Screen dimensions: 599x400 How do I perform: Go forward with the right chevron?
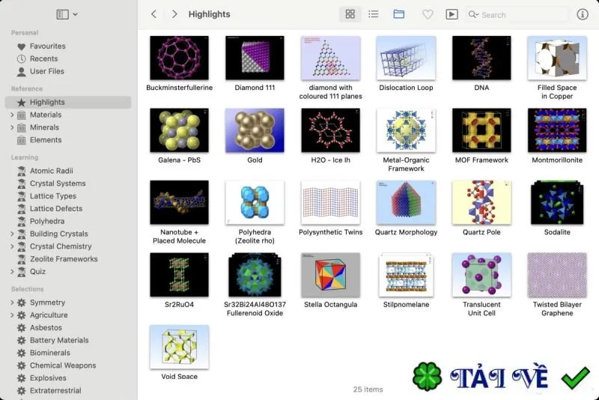pyautogui.click(x=174, y=14)
